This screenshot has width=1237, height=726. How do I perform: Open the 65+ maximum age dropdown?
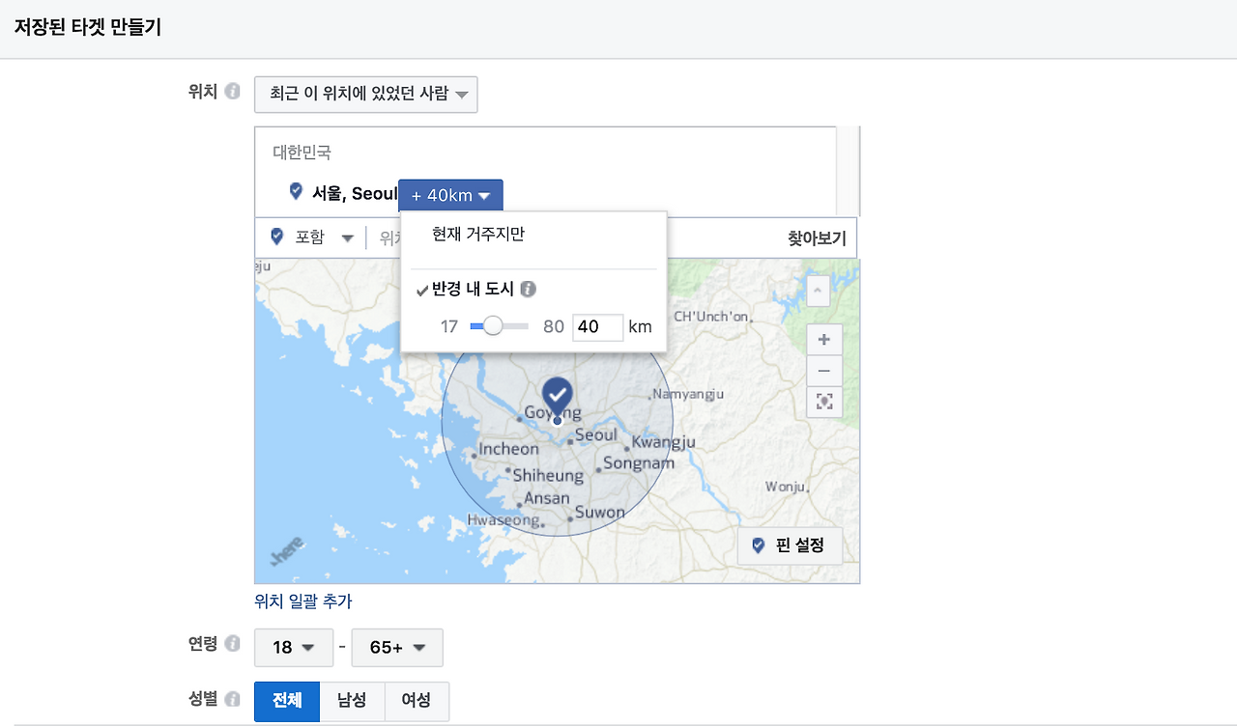click(396, 648)
